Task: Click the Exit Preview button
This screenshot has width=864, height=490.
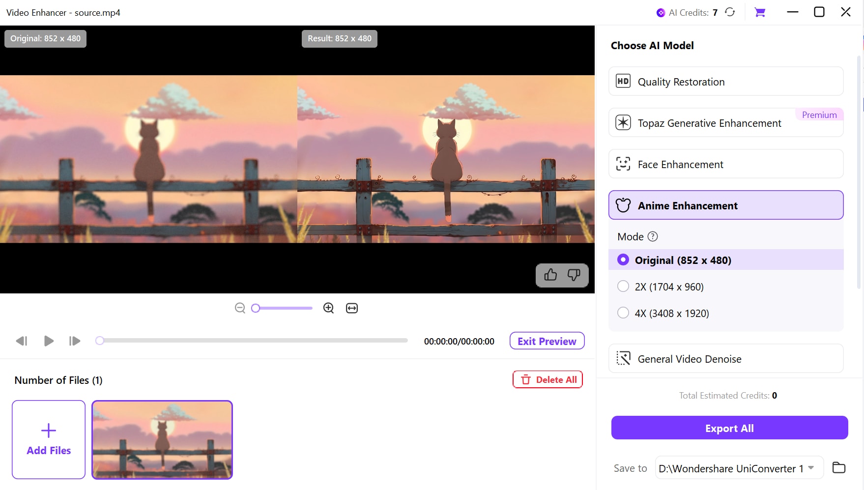Action: 547,341
